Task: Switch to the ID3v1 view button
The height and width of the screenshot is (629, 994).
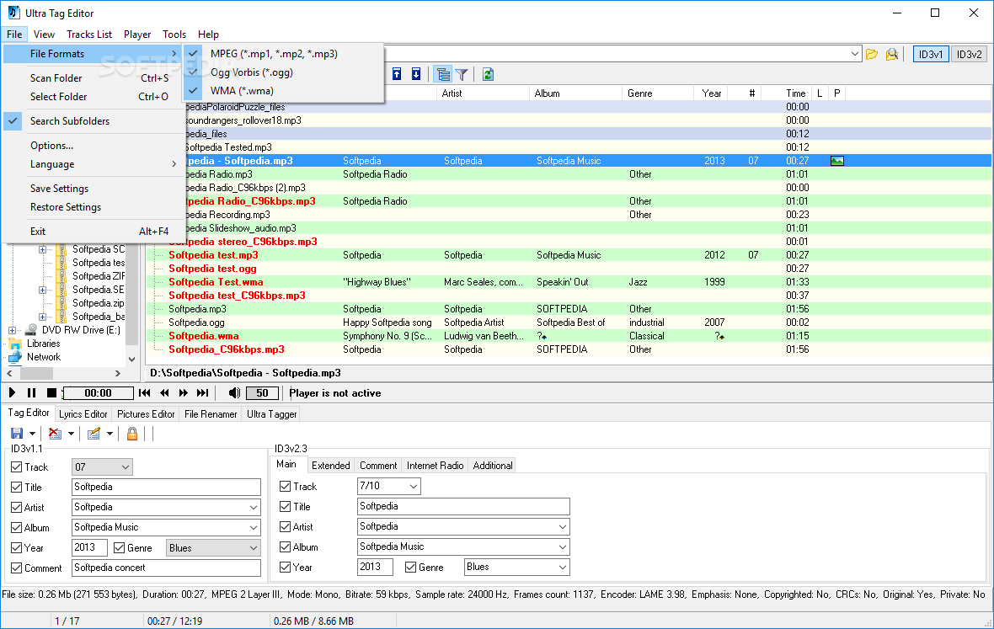Action: click(x=931, y=55)
